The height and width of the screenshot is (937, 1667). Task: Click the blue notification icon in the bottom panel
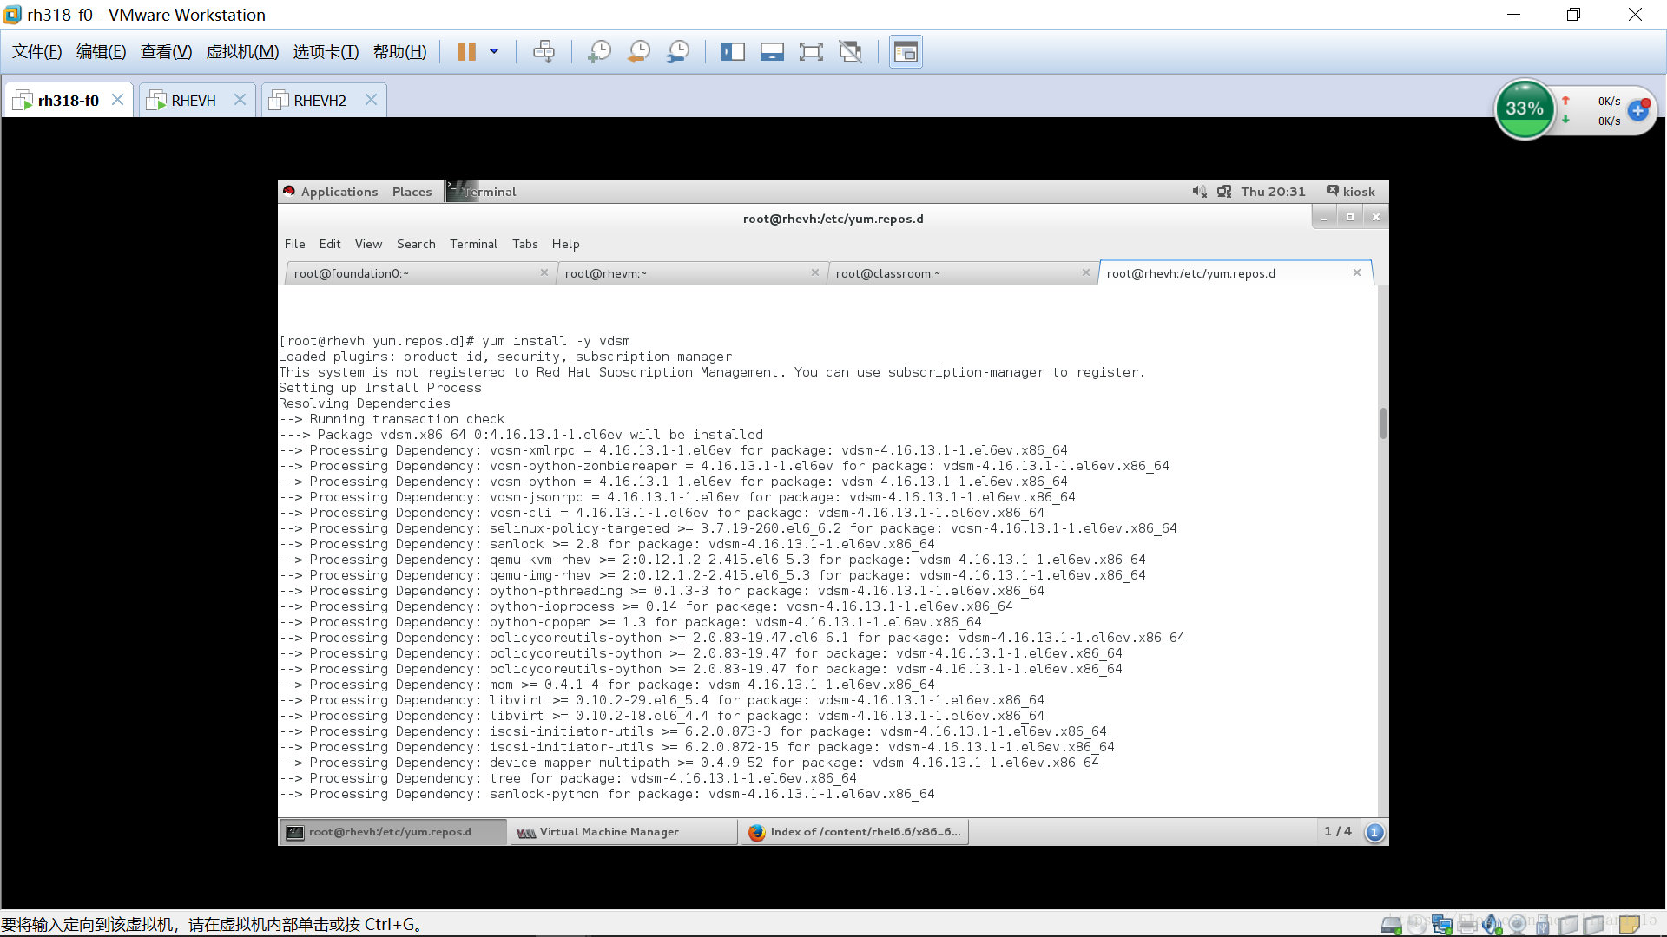pos(1374,832)
